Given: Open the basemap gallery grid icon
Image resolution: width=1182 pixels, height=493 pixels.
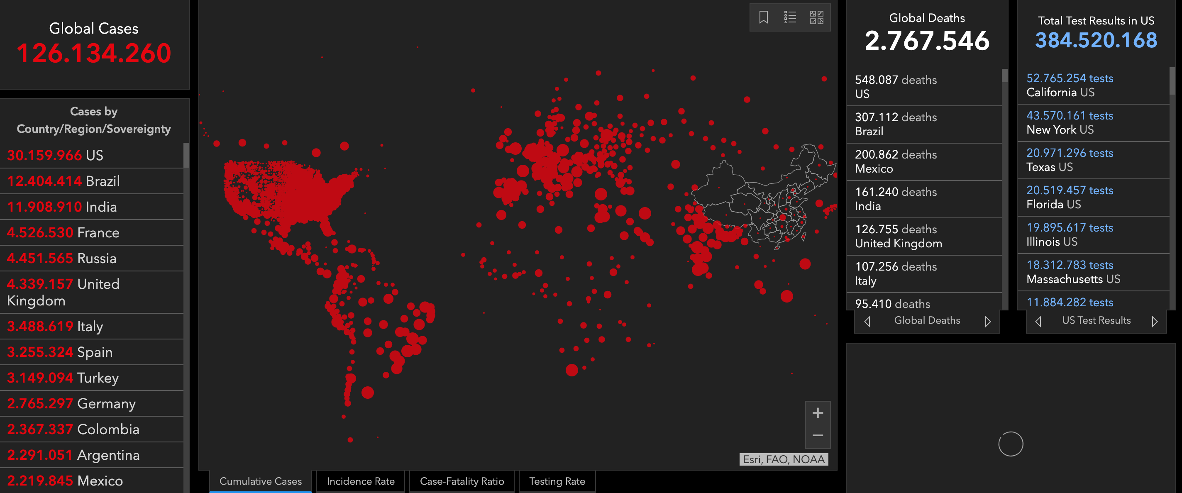Looking at the screenshot, I should pos(816,17).
